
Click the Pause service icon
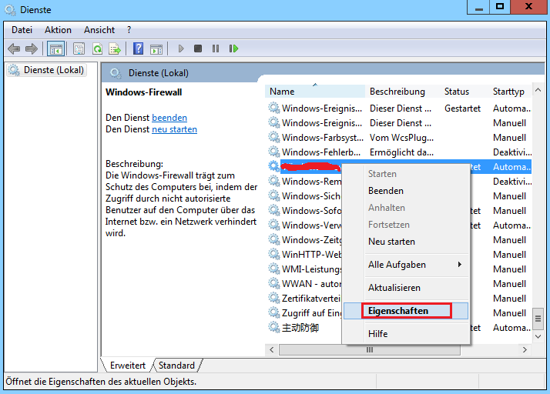pyautogui.click(x=216, y=48)
